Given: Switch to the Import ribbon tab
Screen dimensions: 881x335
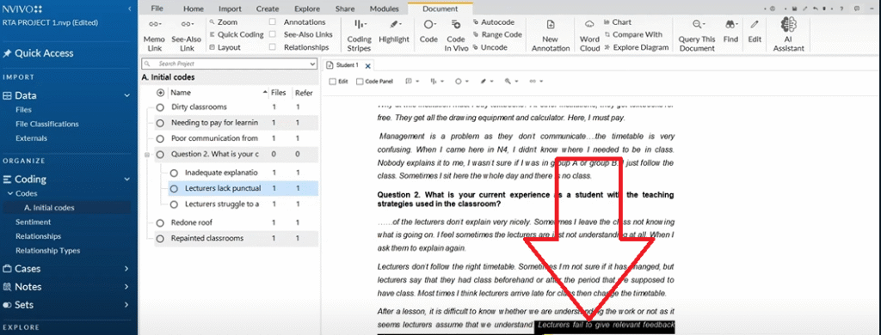Looking at the screenshot, I should (230, 9).
